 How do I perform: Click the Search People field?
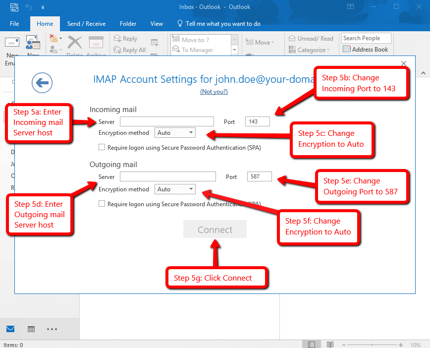[x=366, y=38]
